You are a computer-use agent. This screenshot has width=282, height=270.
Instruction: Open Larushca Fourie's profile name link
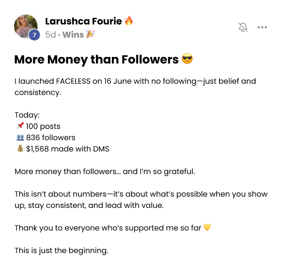[x=83, y=21]
